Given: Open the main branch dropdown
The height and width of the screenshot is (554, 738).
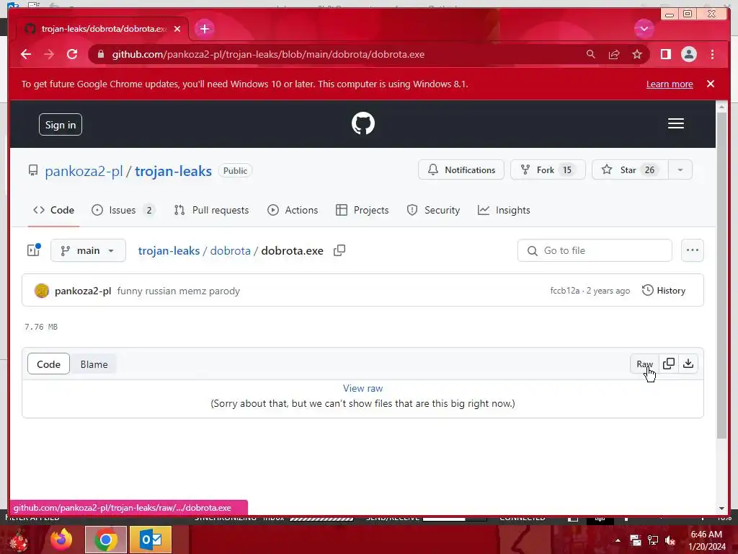Looking at the screenshot, I should [x=88, y=250].
